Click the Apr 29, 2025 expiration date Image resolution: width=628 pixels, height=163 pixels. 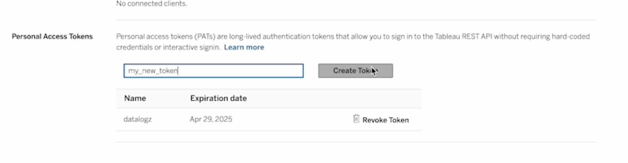[x=211, y=119]
